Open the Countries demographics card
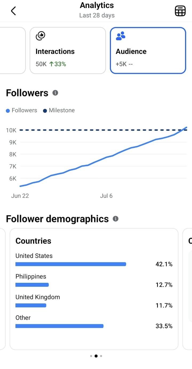 (x=94, y=289)
